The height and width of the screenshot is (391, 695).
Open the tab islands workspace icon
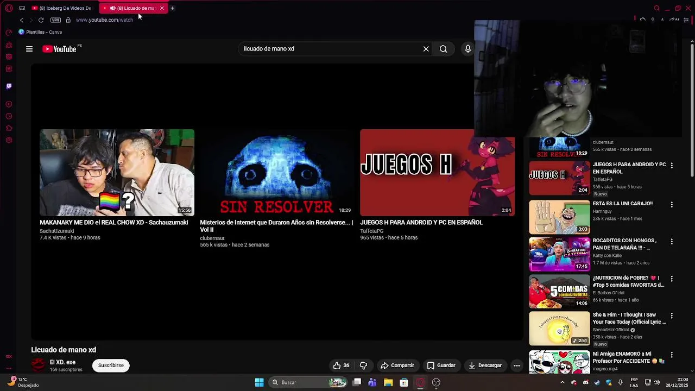(x=22, y=8)
